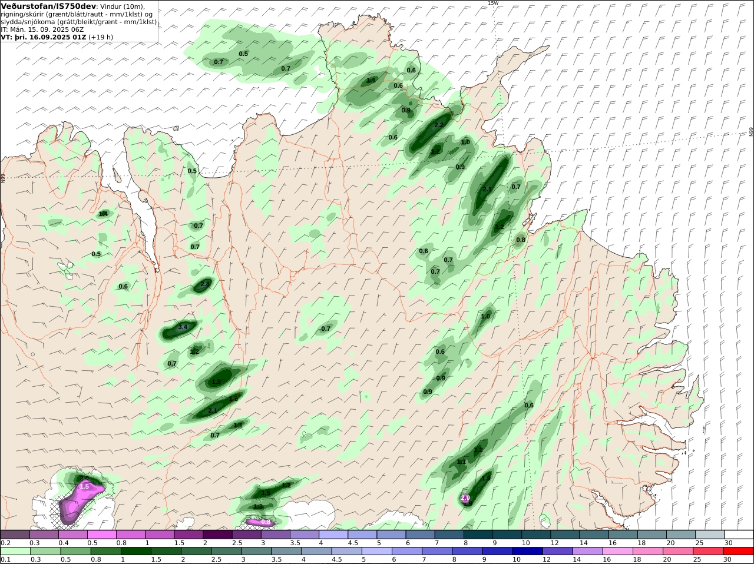Click the rain legend swatch labeled 2.5

click(226, 551)
